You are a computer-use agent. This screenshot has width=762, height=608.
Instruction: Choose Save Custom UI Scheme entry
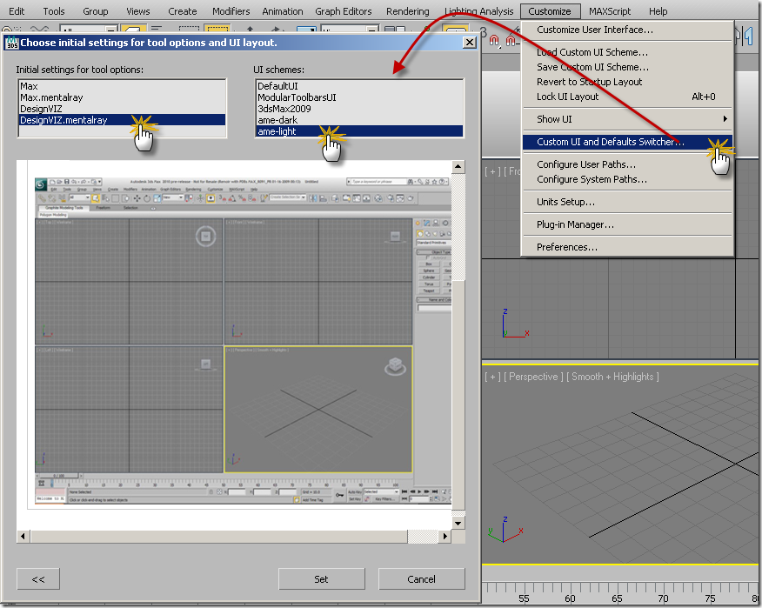pos(627,67)
